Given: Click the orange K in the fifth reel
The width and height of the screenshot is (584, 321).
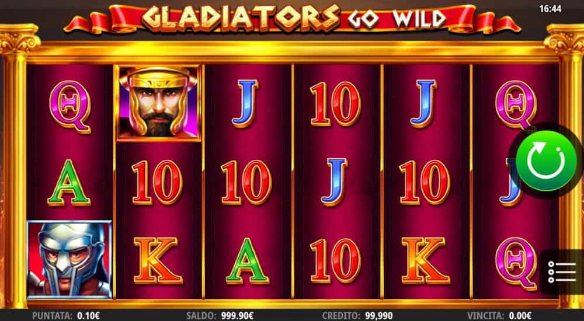Looking at the screenshot, I should pyautogui.click(x=426, y=260).
